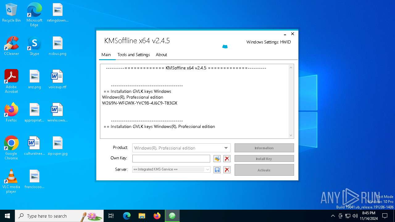Click the paste-key clipboard icon beside Own Key
The height and width of the screenshot is (222, 395).
click(217, 159)
